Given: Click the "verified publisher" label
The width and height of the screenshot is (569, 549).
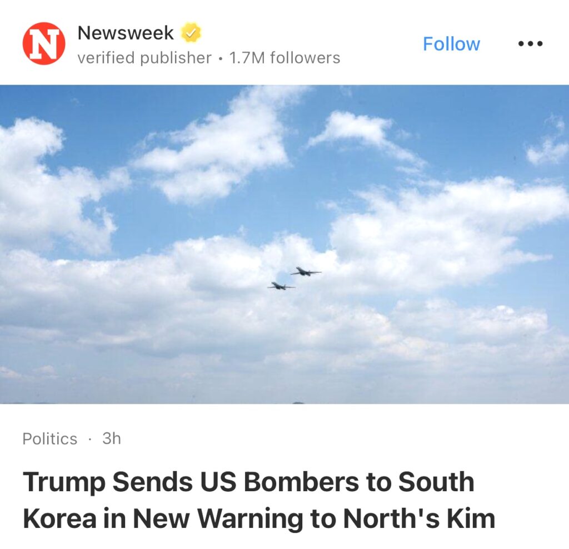Looking at the screenshot, I should 144,58.
